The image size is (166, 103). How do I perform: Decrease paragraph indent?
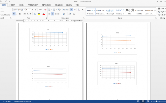[64, 10]
